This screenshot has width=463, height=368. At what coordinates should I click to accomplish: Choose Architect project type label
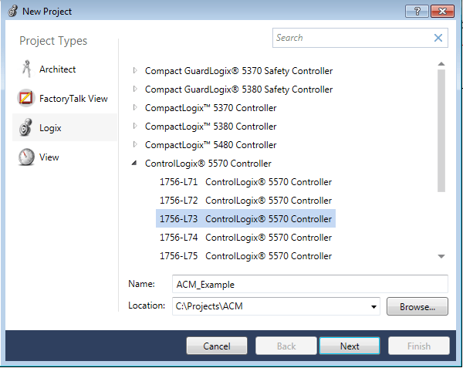(58, 69)
